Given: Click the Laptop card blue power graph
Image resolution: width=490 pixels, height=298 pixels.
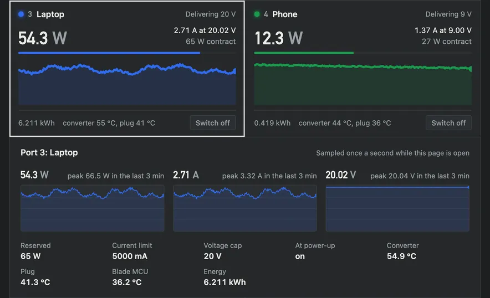Looking at the screenshot, I should (127, 84).
